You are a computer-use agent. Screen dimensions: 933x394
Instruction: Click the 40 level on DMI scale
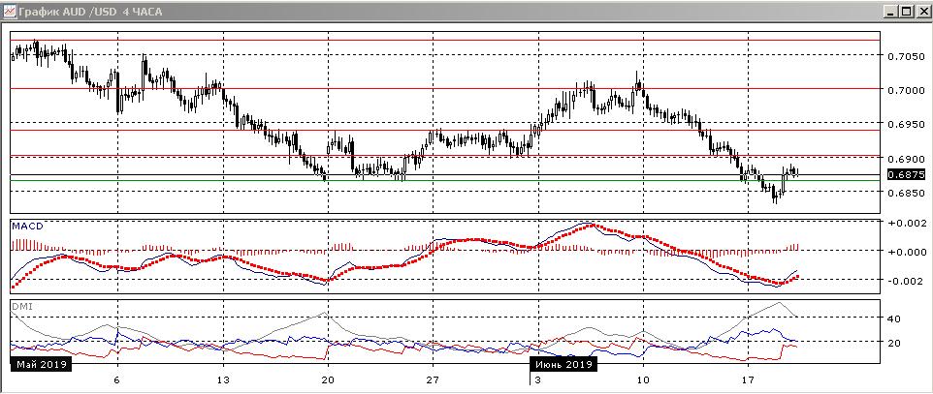[x=894, y=318]
